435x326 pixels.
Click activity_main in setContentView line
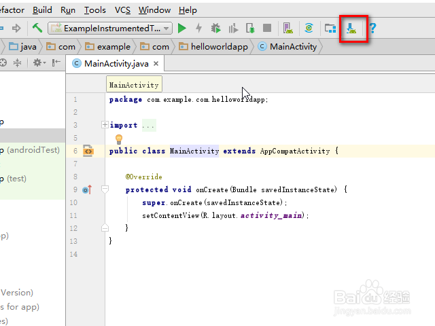(x=271, y=215)
